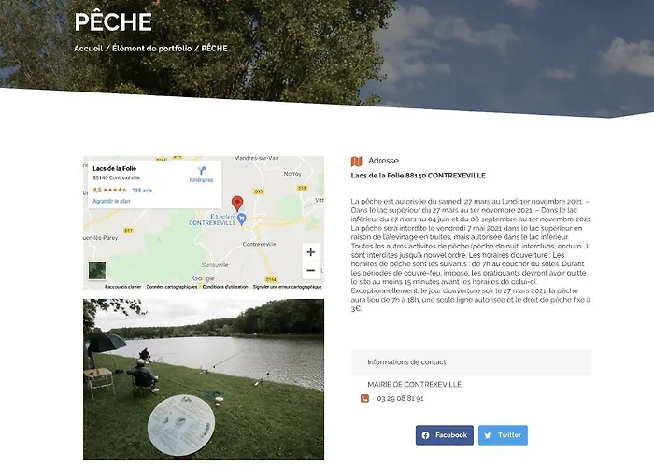Open the 138 avis reviews link

pos(142,191)
